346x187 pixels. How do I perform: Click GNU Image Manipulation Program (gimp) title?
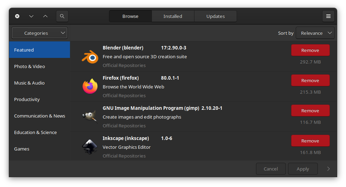coord(151,108)
